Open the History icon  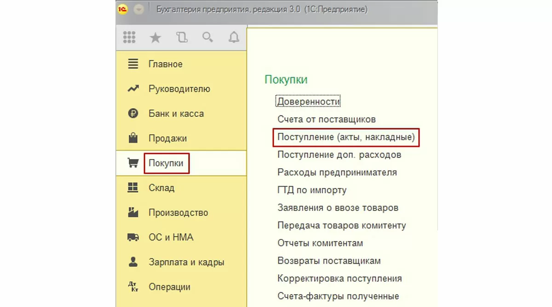click(182, 38)
